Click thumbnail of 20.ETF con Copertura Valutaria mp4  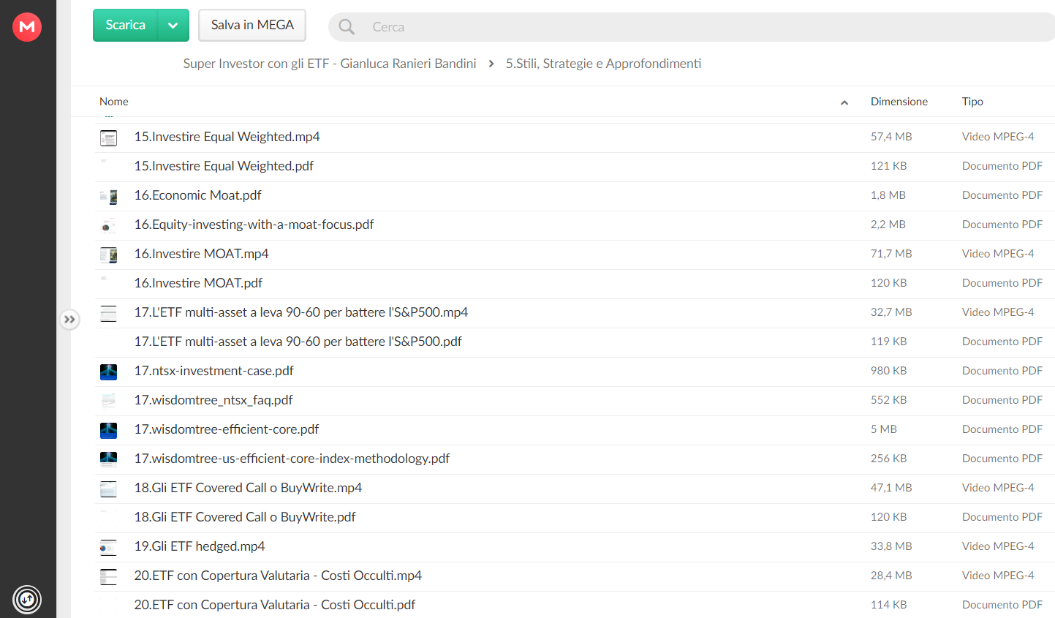point(108,576)
